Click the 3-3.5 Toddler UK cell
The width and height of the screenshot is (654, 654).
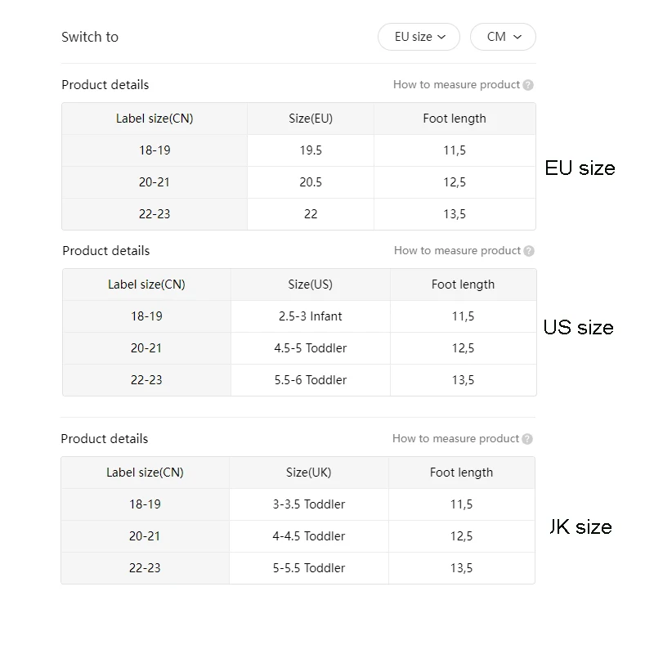(309, 504)
